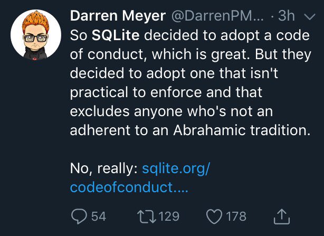Follow the codeofconduct.... link text

(x=129, y=187)
